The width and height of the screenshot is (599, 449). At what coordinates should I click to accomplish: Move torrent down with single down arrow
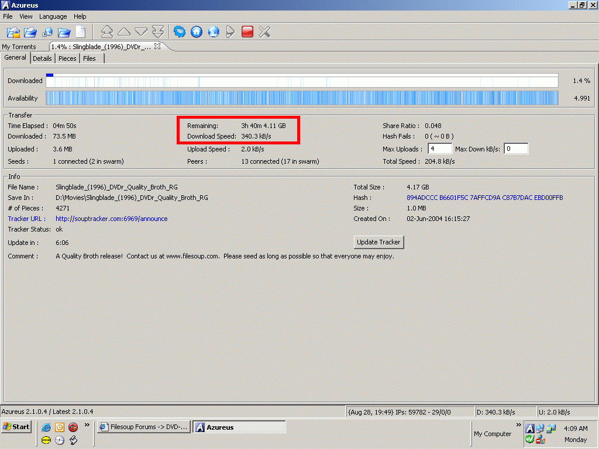pos(141,32)
